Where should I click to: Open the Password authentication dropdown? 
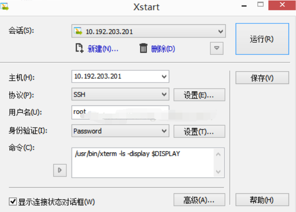pos(164,131)
